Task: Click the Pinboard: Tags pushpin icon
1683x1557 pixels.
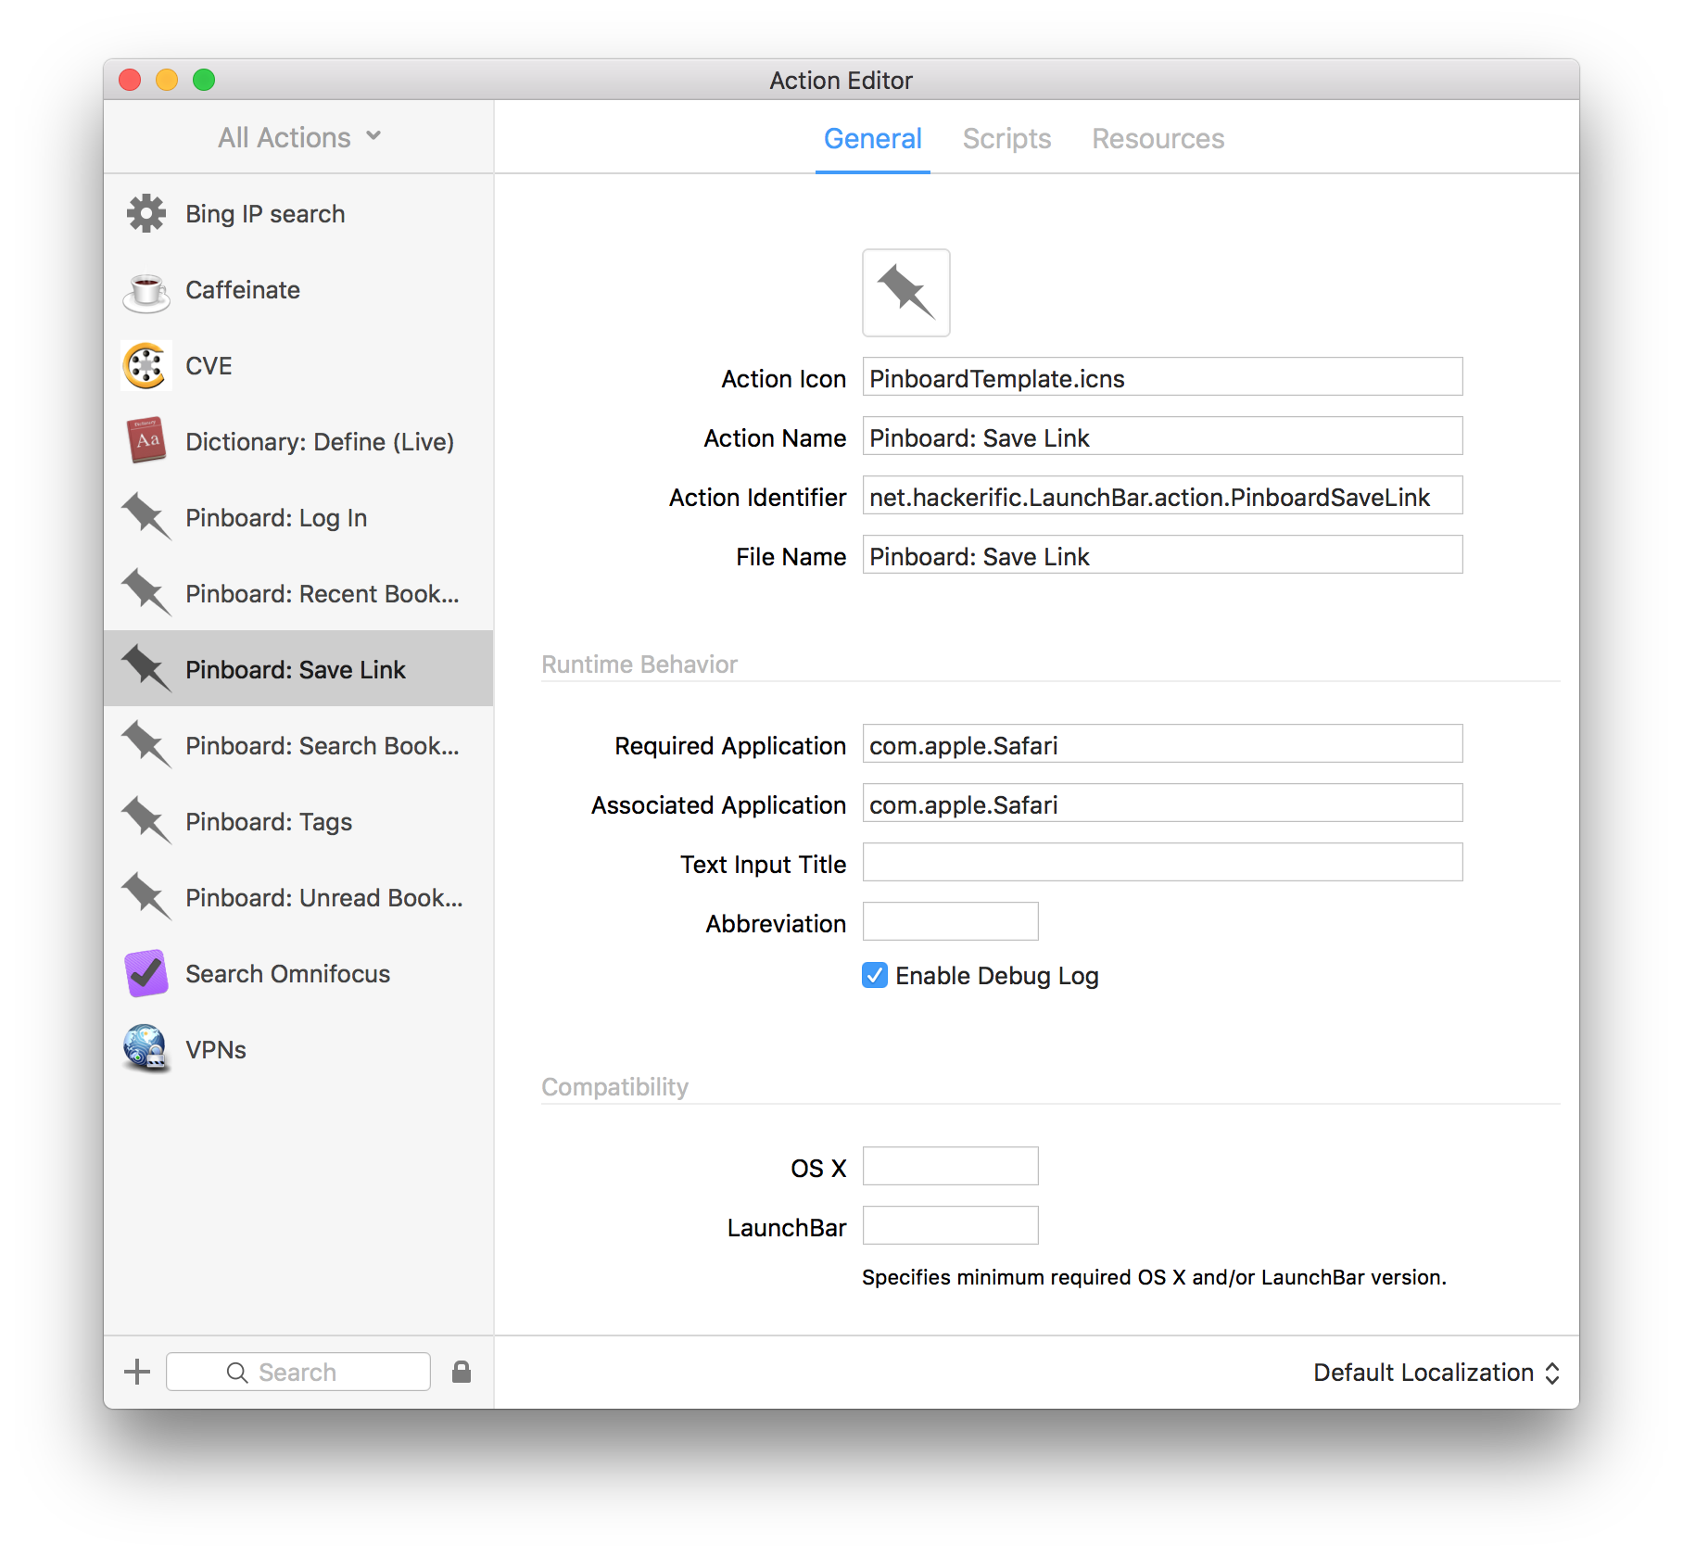Action: pos(146,822)
